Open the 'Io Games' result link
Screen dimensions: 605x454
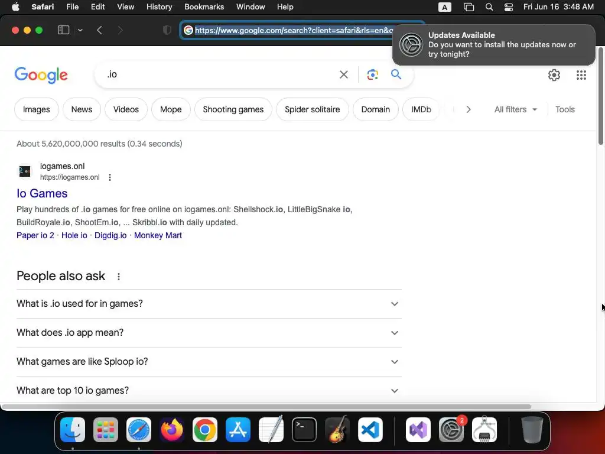click(42, 193)
